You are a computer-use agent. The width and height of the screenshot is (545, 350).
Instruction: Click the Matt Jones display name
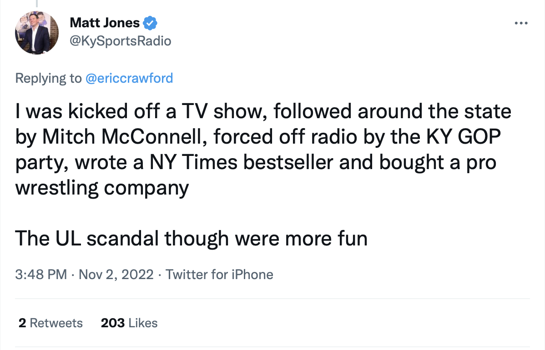point(105,23)
